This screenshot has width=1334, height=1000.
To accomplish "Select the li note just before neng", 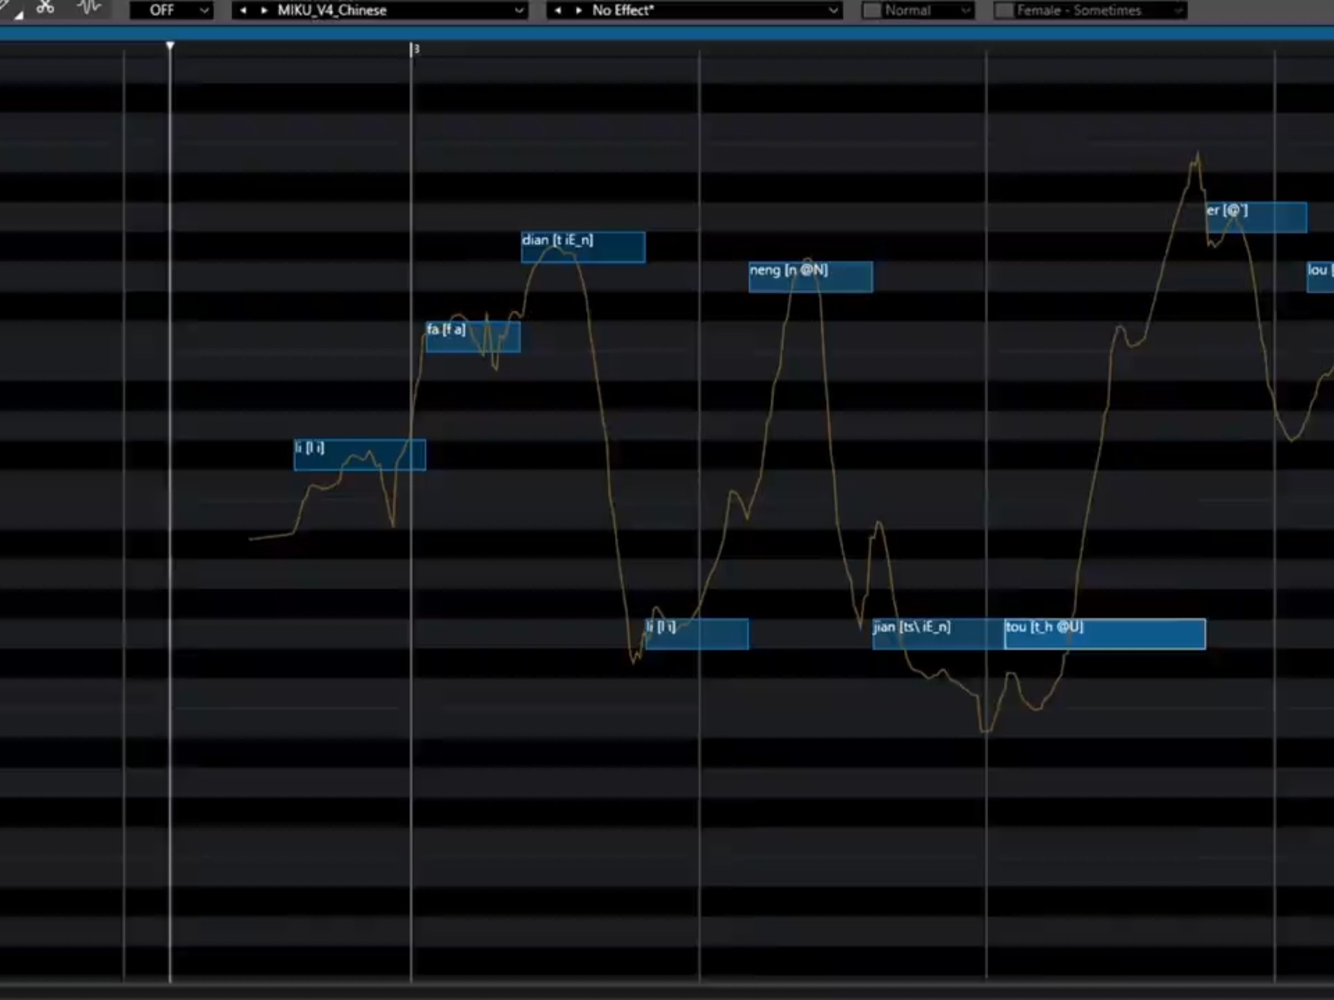I will coord(697,634).
